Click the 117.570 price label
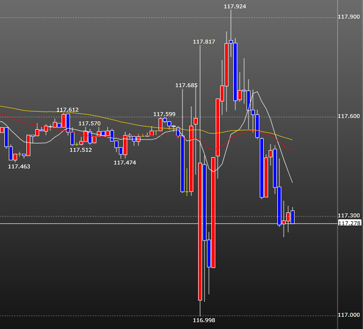363x329 pixels. [90, 123]
